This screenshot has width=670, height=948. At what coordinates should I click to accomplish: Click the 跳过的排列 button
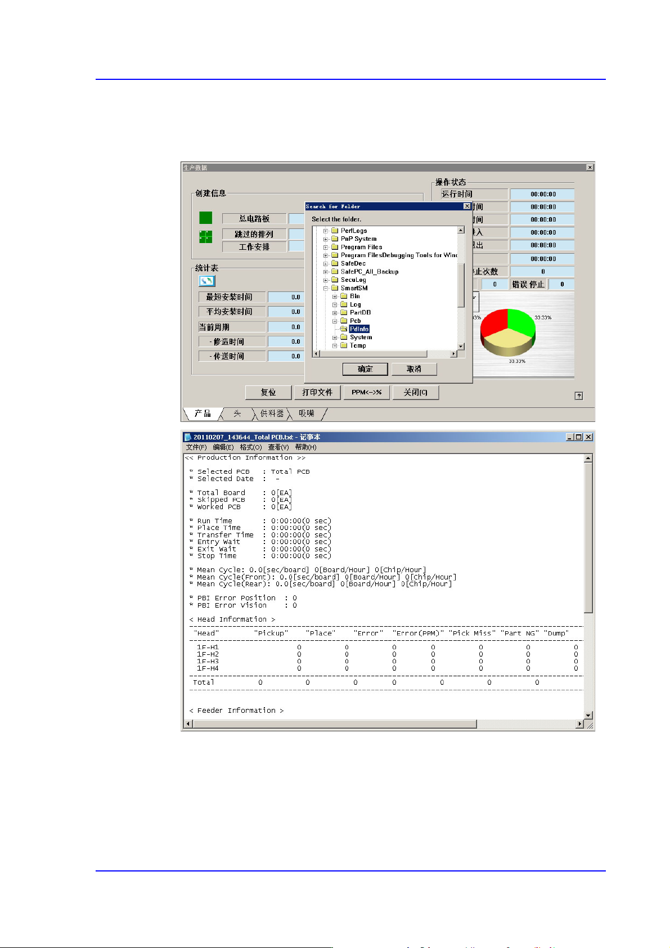click(254, 233)
